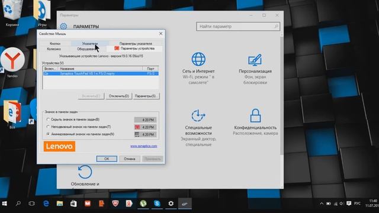Click the Lenovo logo in Mouse Properties
This screenshot has width=379, height=213.
(59, 146)
